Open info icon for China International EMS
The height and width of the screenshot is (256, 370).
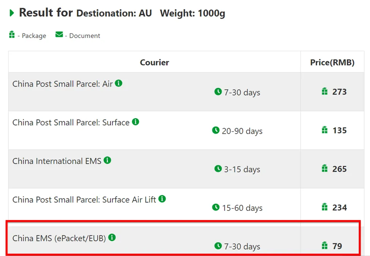[107, 160]
